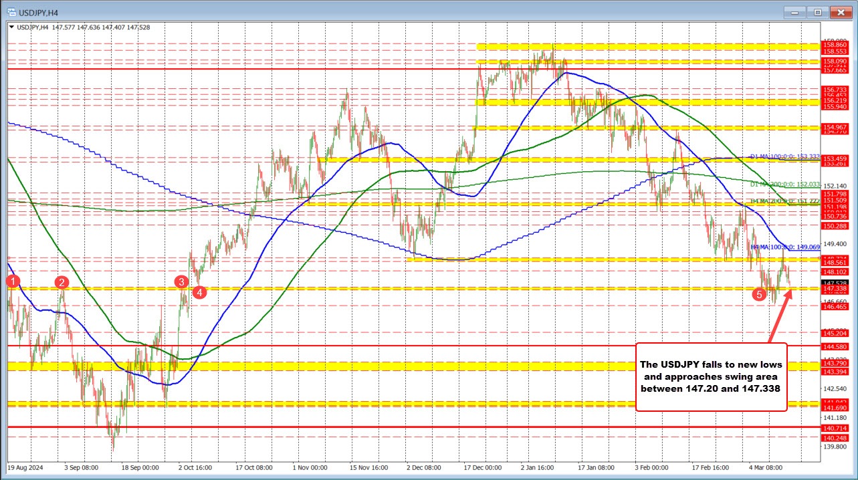The height and width of the screenshot is (480, 858).
Task: Click red numbered marker 2 on the chart
Action: (62, 283)
